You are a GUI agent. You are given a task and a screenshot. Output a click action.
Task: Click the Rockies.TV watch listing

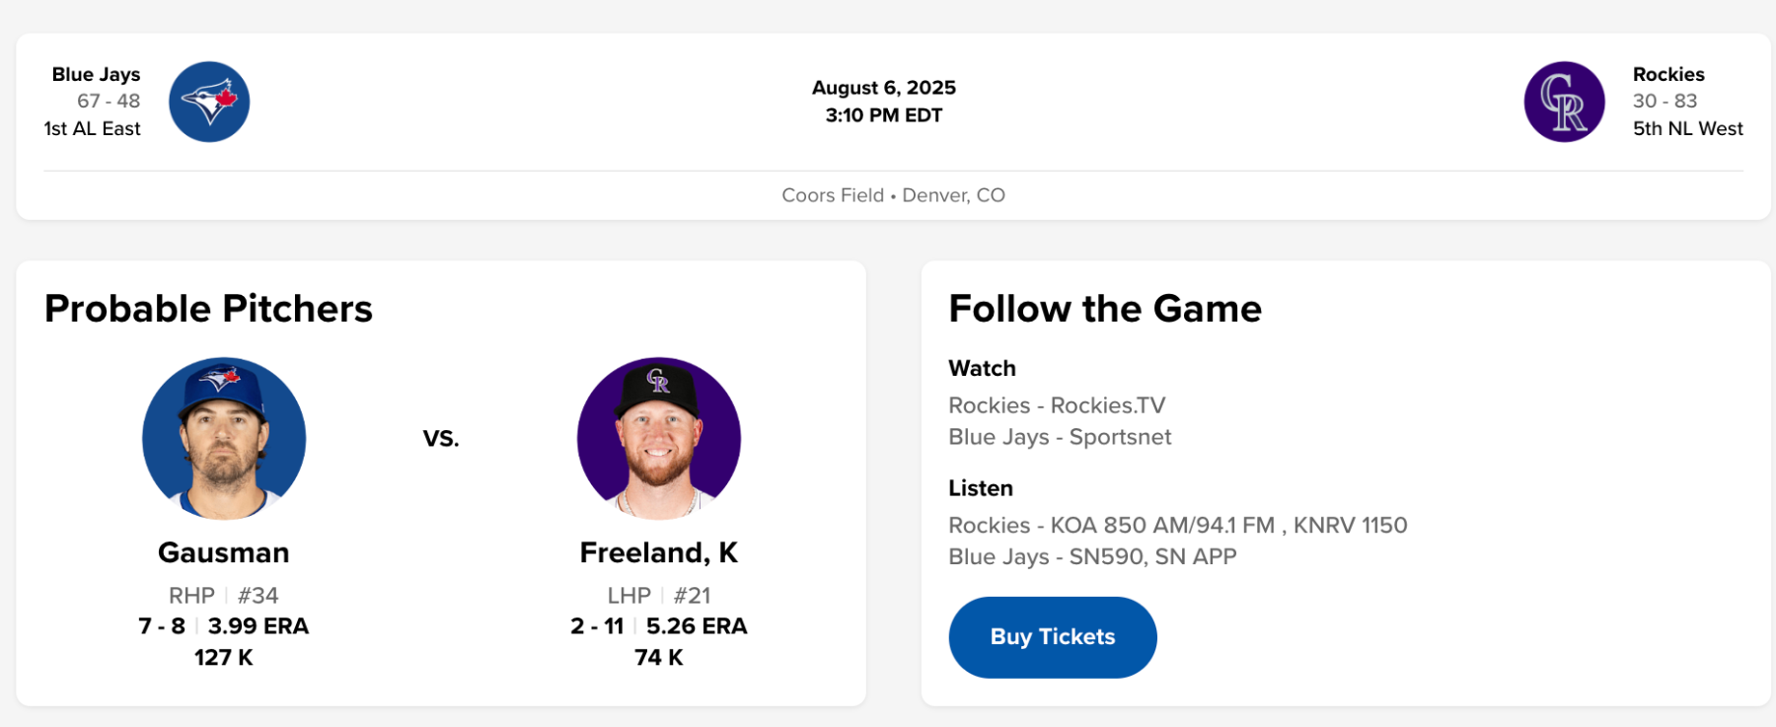click(1057, 405)
